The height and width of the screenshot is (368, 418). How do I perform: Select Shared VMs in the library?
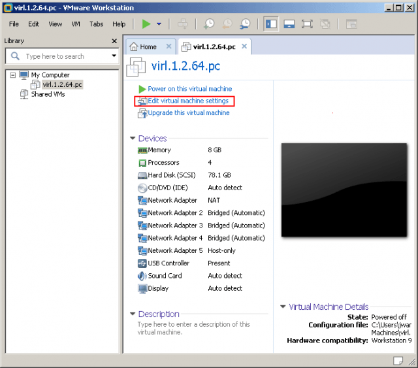48,94
